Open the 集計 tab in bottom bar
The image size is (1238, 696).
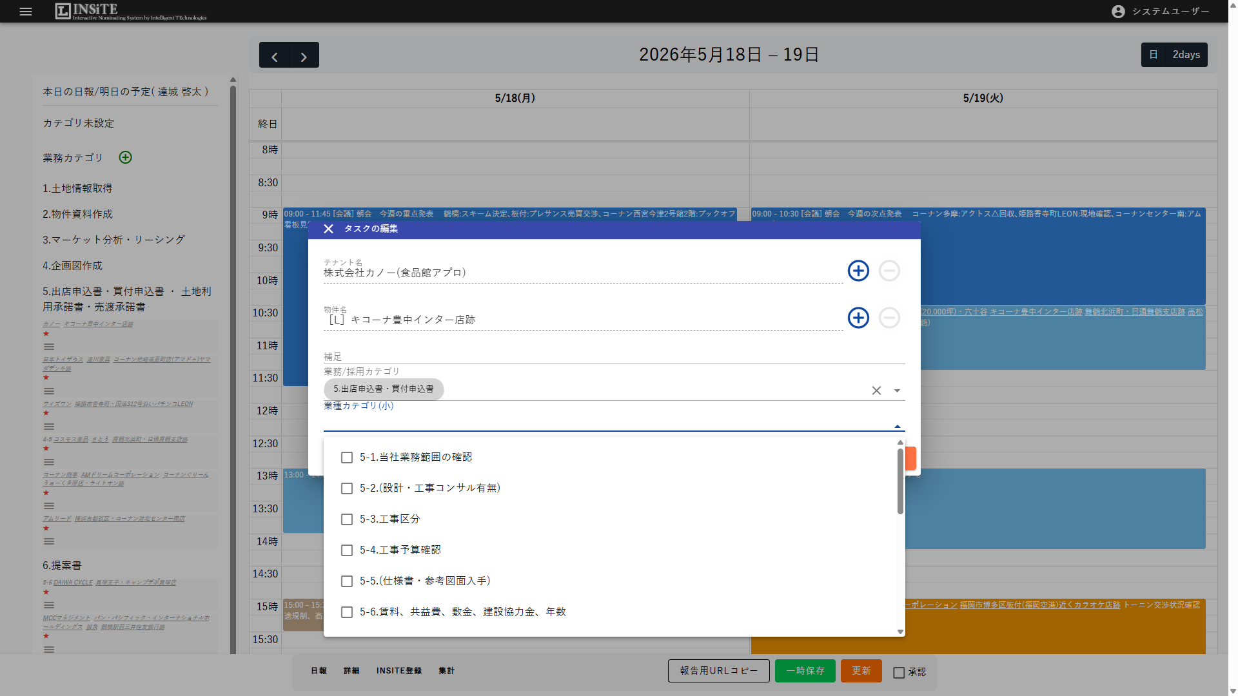(447, 671)
